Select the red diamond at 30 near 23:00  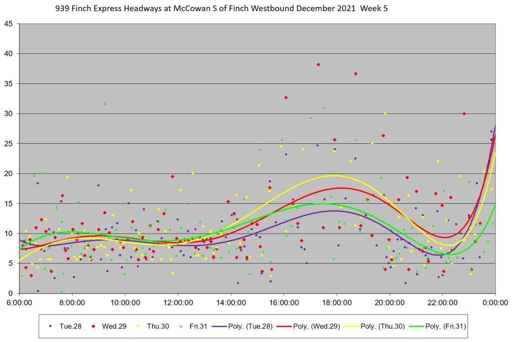click(464, 114)
